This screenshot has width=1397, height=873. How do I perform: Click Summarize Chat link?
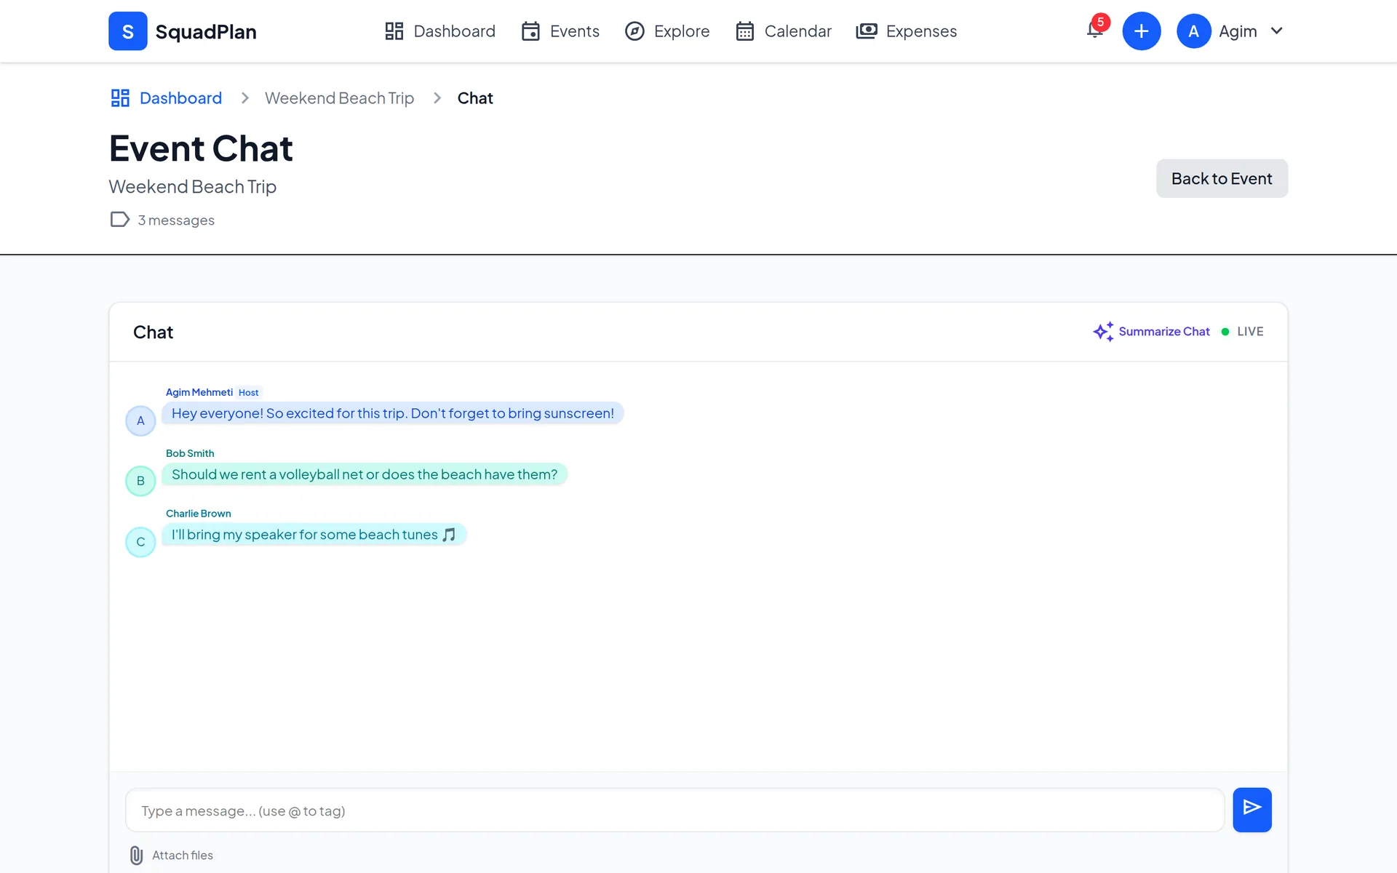click(1163, 332)
